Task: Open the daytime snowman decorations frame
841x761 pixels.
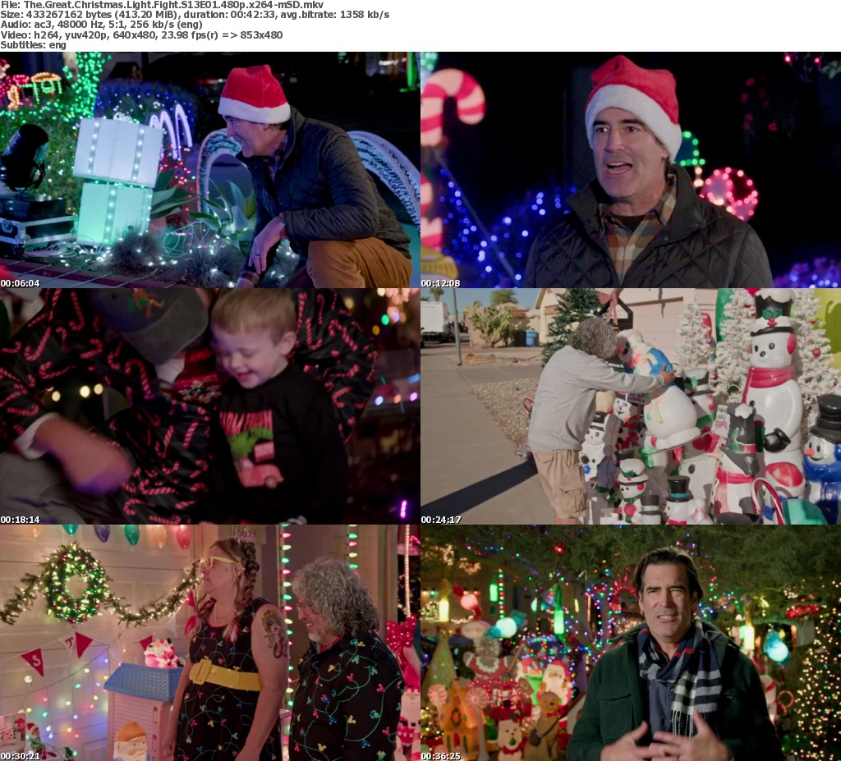Action: [631, 406]
